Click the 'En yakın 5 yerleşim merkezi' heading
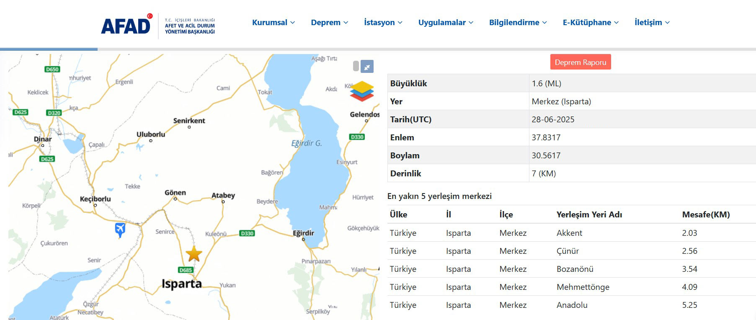Screen dimensions: 756x320 point(439,196)
